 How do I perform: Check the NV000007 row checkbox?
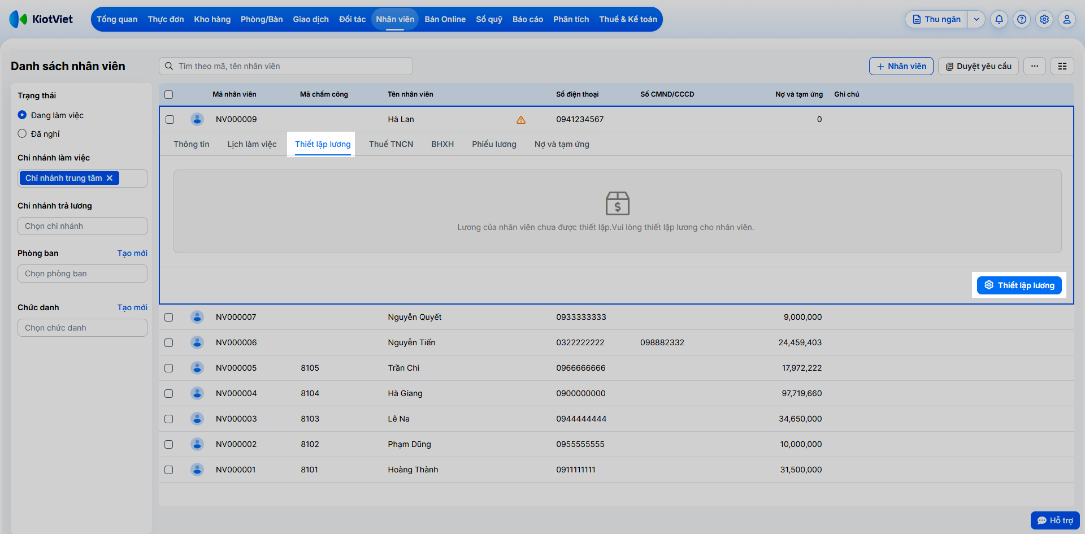[x=169, y=317]
